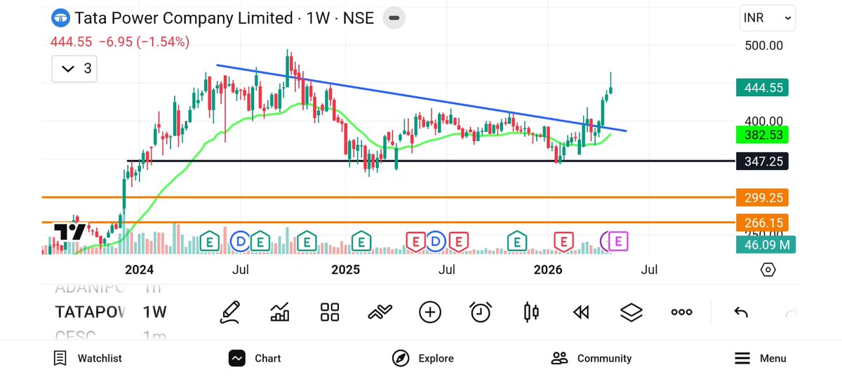Tap the 2025 time axis label
This screenshot has height=377, width=842.
pyautogui.click(x=345, y=270)
